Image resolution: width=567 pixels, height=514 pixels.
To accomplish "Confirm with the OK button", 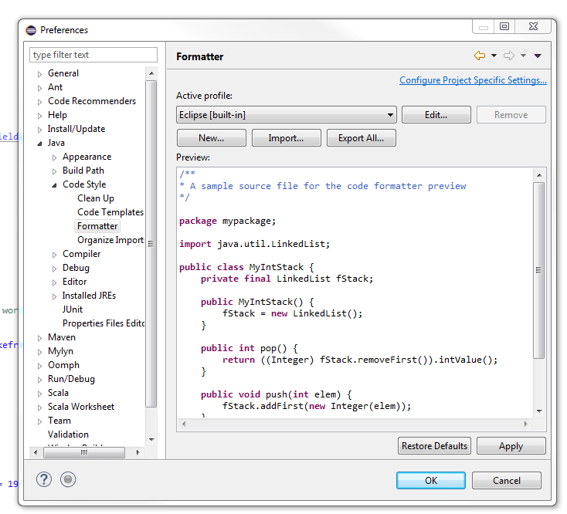I will coord(431,481).
